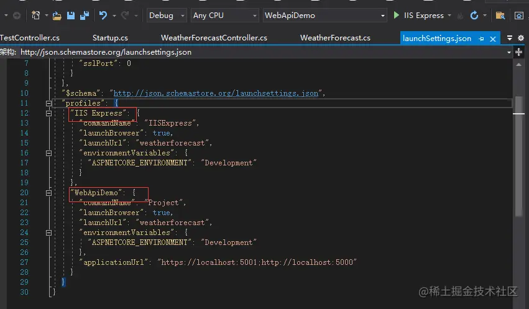Open the schema URL dropdown arrow
Image resolution: width=529 pixels, height=309 pixels.
(508, 52)
